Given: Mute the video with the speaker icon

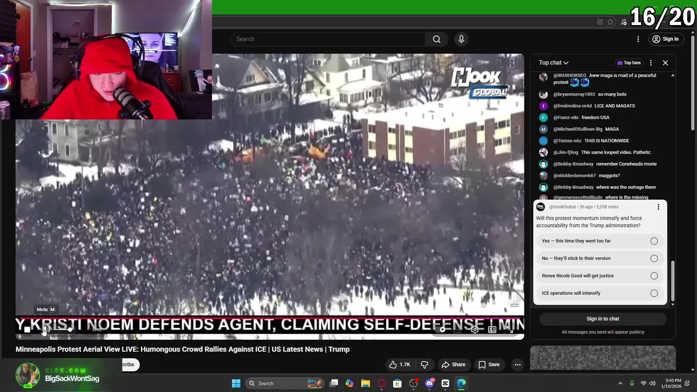Looking at the screenshot, I should point(46,329).
